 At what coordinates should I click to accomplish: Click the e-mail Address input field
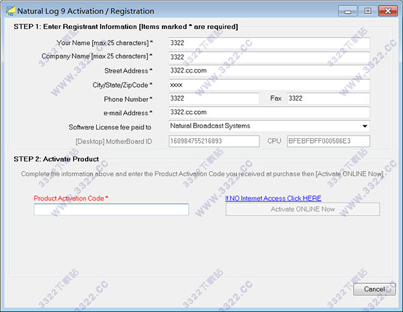click(269, 113)
